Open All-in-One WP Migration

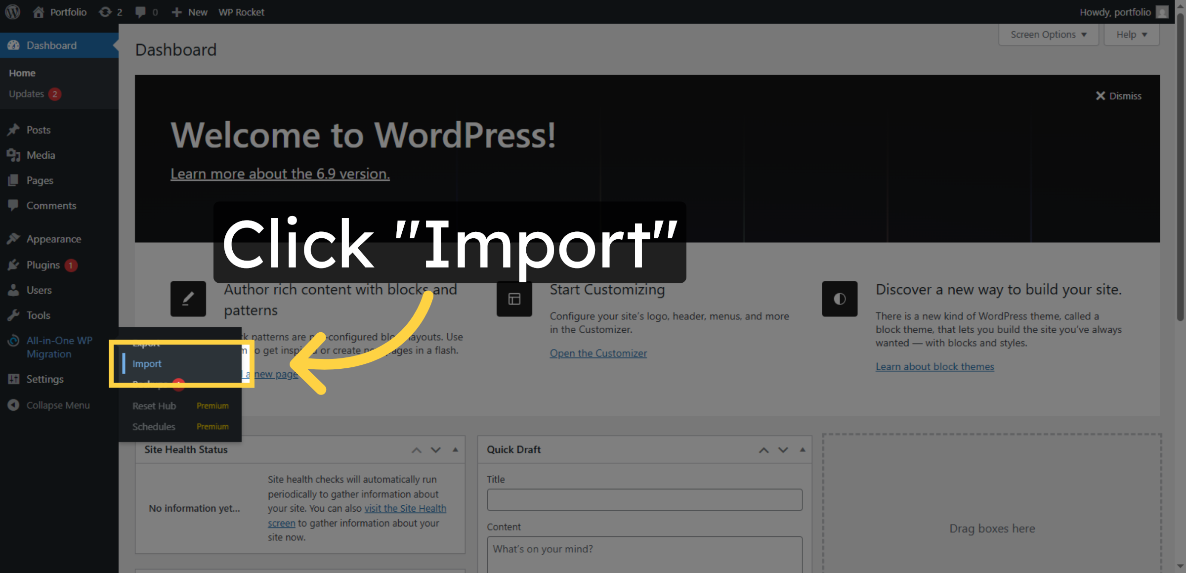pyautogui.click(x=59, y=347)
